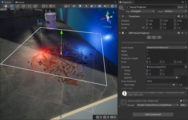The height and width of the screenshot is (120, 188).
Task: Click the decal Pivot/UV move icon
Action: tap(159, 37)
